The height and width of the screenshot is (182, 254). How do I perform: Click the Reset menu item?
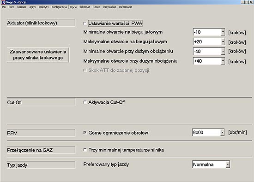coord(96,7)
